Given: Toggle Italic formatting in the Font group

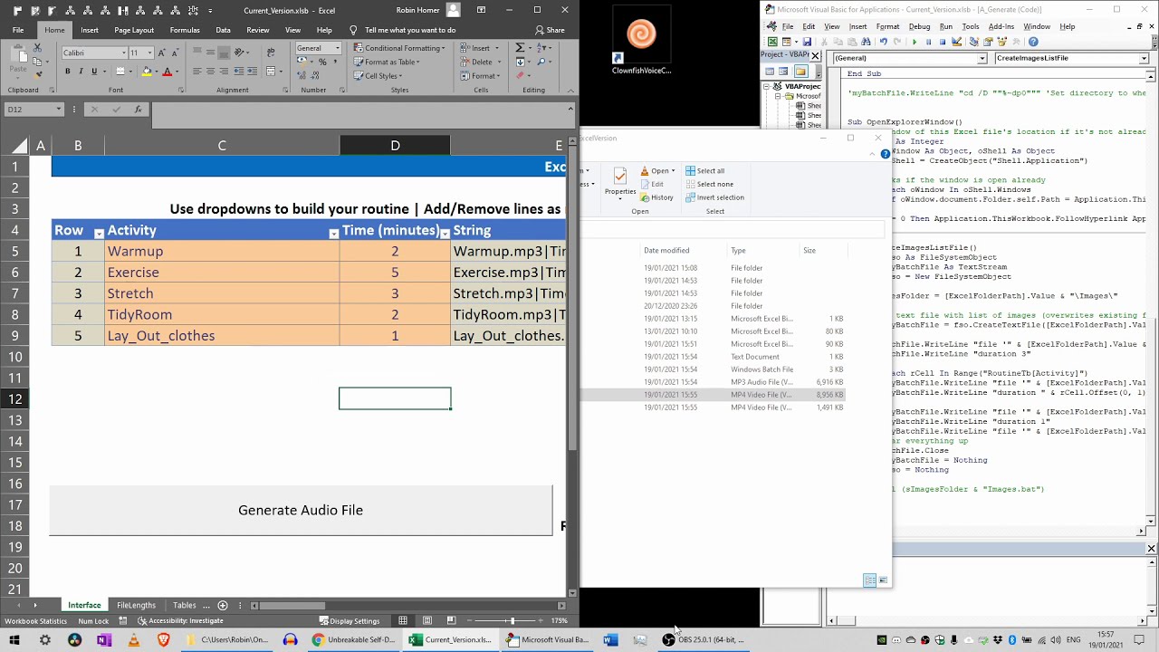Looking at the screenshot, I should [80, 72].
